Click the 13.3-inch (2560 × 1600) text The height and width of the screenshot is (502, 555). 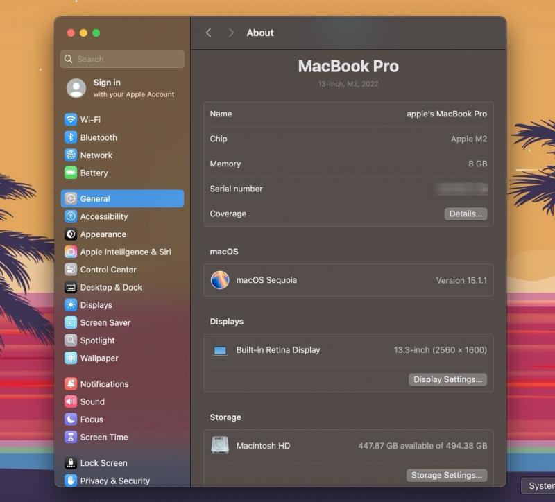[441, 350]
